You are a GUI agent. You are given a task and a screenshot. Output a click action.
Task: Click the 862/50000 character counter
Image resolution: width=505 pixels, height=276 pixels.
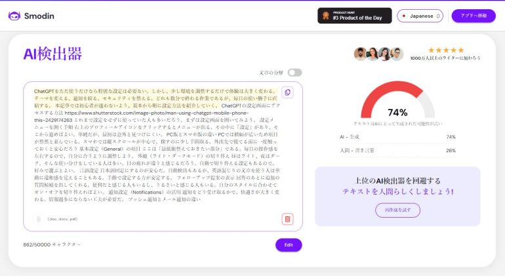click(52, 245)
